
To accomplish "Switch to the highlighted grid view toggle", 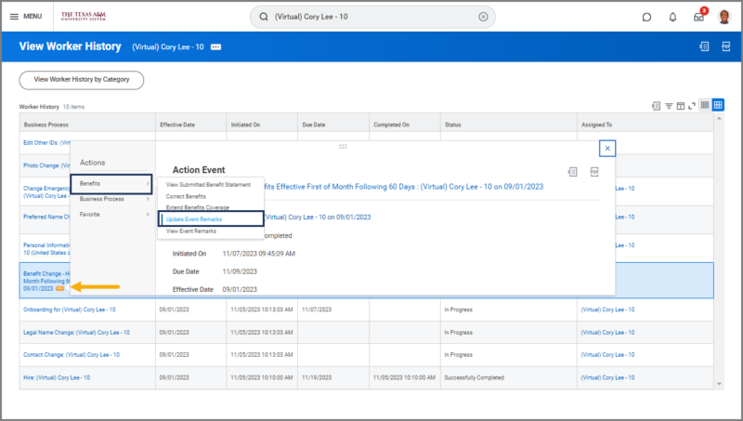I will coord(718,105).
